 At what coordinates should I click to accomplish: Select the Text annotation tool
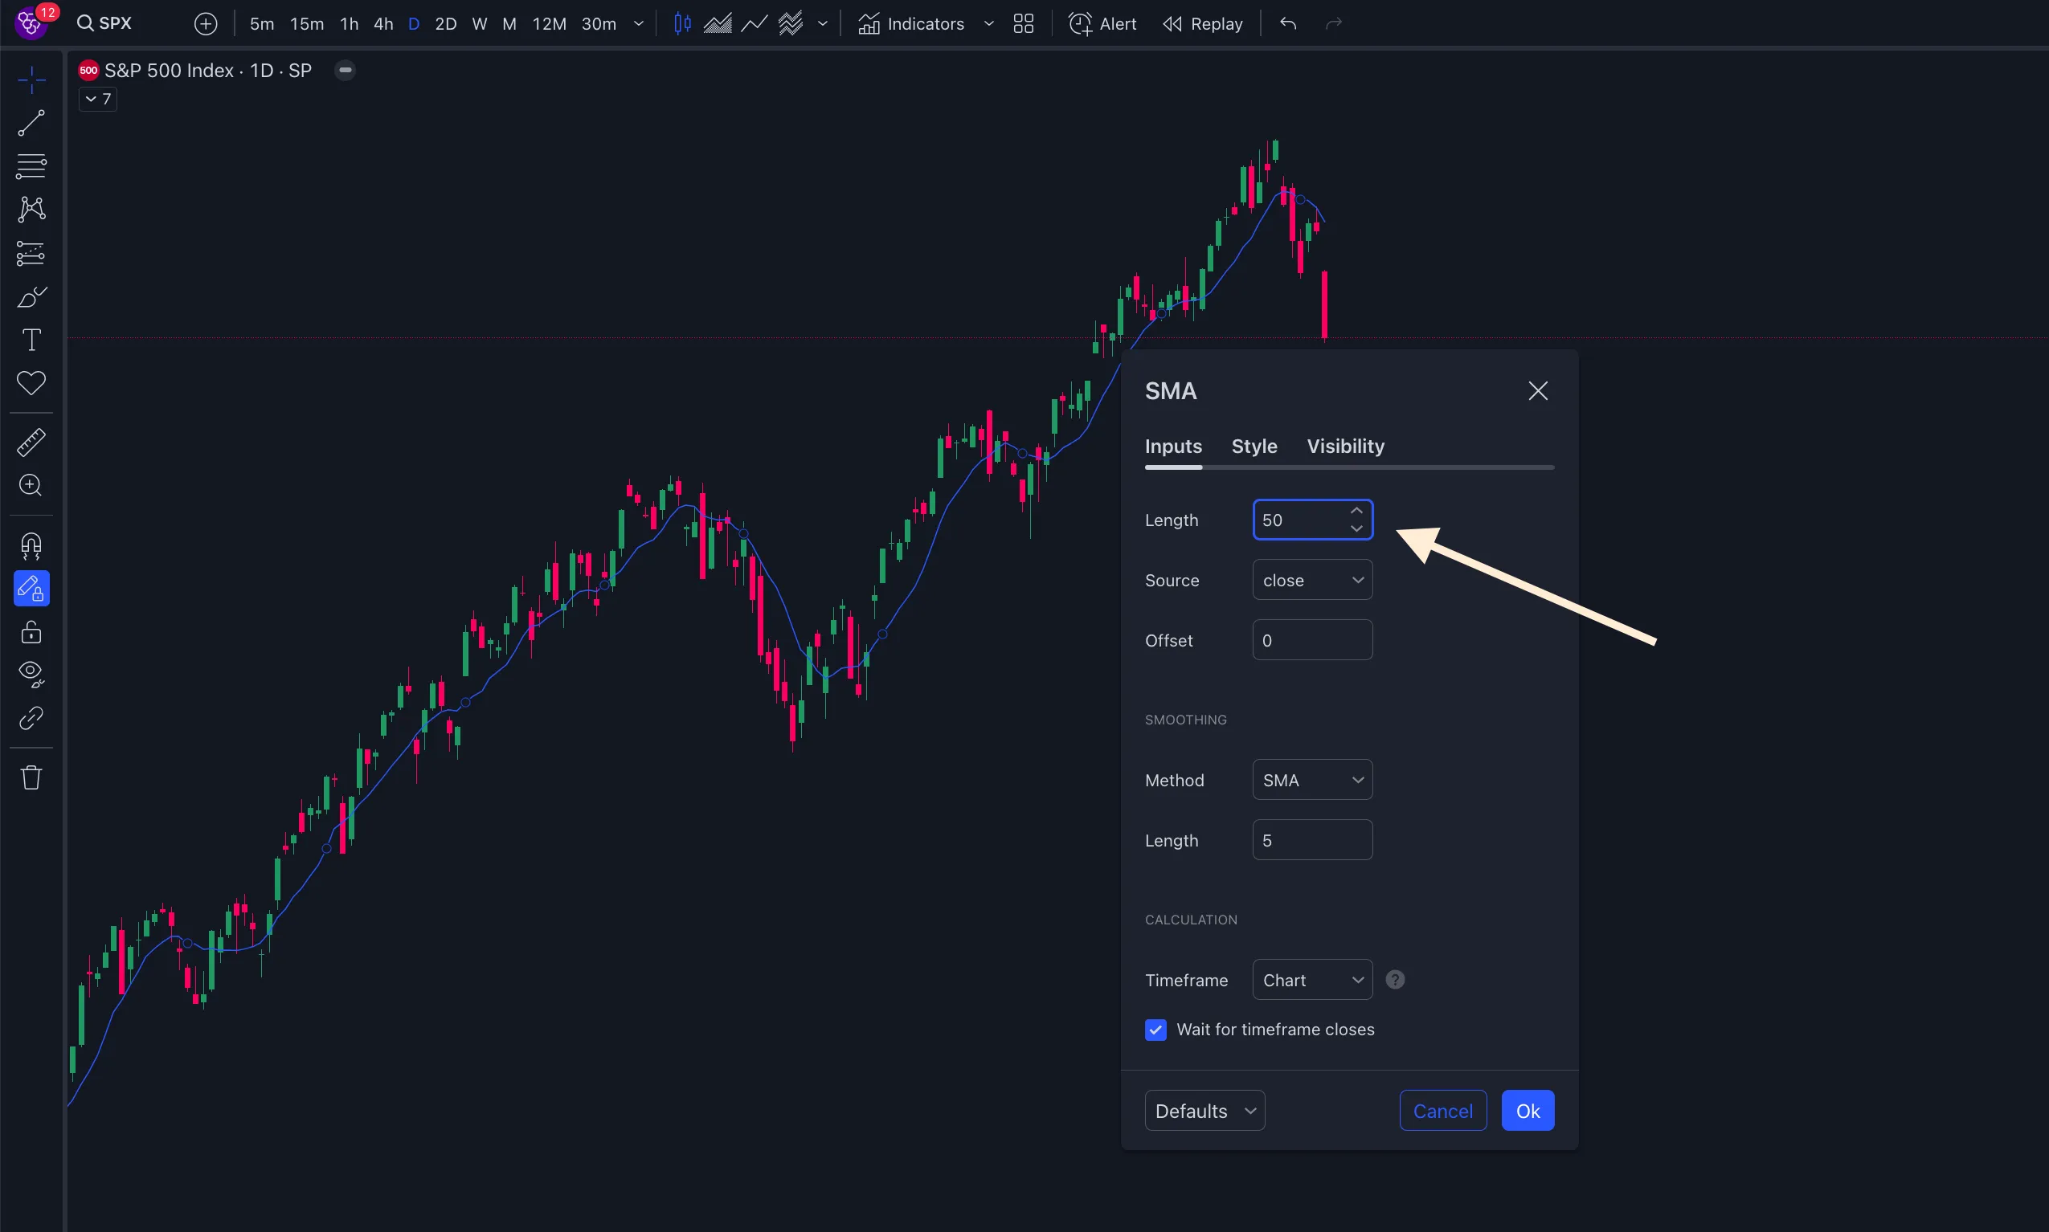[x=31, y=340]
